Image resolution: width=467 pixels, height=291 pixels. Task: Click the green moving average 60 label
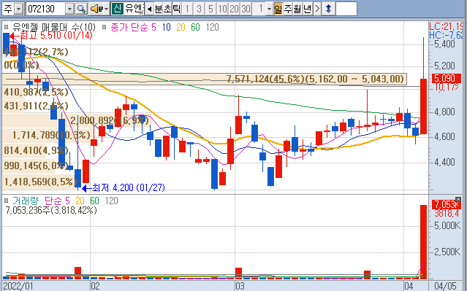(x=195, y=27)
